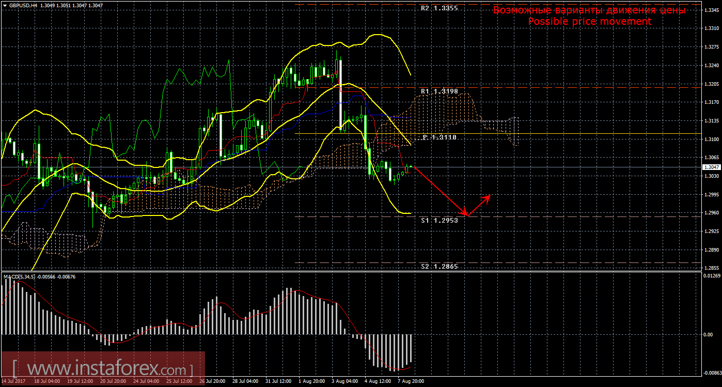The image size is (722, 387).
Task: Open the GBPUSD,H4 chart menu triangle
Action: [x=5, y=5]
